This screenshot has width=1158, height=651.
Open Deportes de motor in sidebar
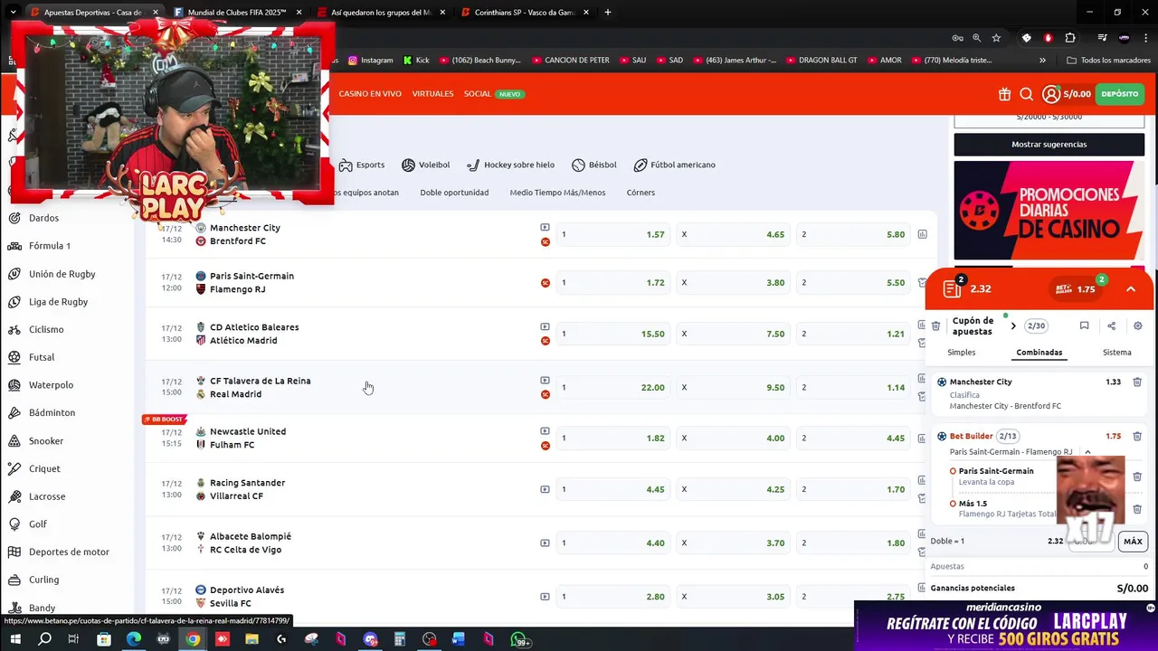click(69, 552)
